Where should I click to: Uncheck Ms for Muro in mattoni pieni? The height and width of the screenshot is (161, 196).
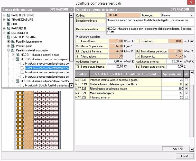click(x=186, y=93)
